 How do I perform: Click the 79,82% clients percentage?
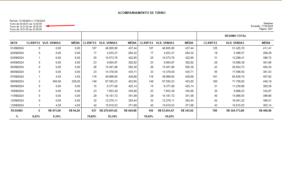(x=91, y=116)
